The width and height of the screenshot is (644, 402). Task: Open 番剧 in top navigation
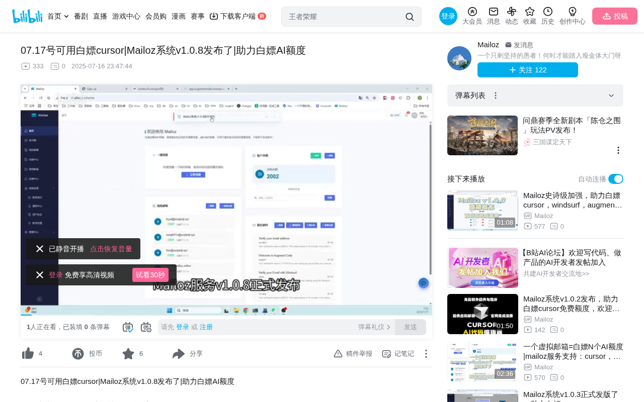pos(81,16)
